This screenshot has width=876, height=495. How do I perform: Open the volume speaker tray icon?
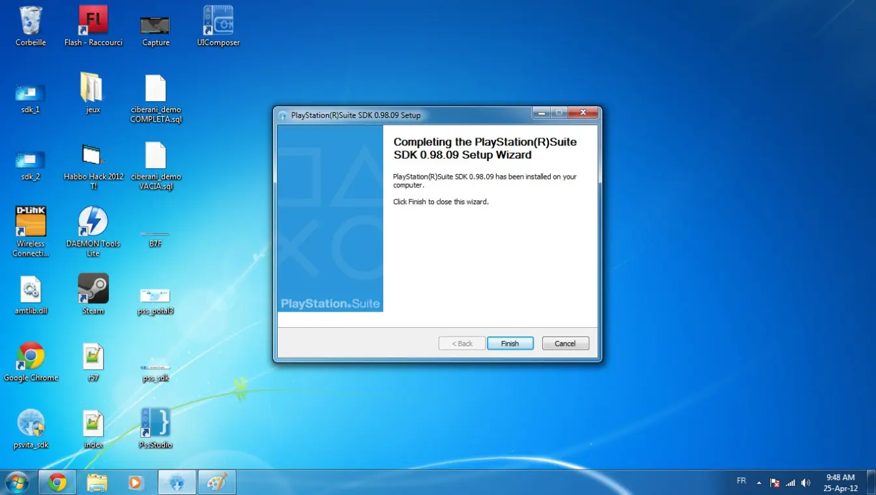pyautogui.click(x=806, y=483)
